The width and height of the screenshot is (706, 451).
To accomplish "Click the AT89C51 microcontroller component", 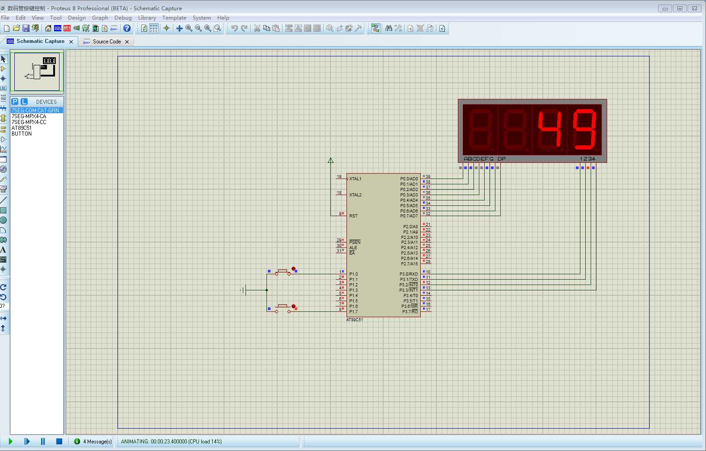I will [x=383, y=245].
